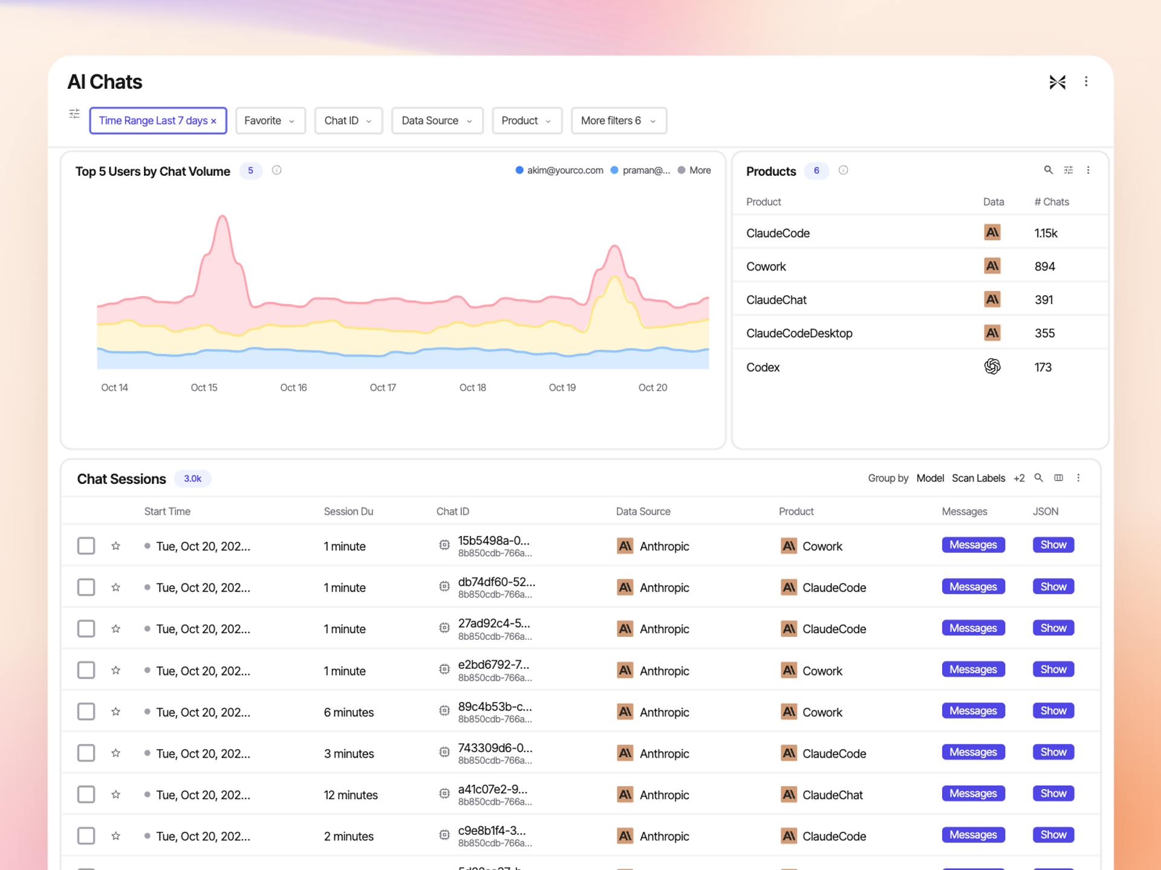
Task: Sort sessions by Session Du header
Action: (x=349, y=512)
